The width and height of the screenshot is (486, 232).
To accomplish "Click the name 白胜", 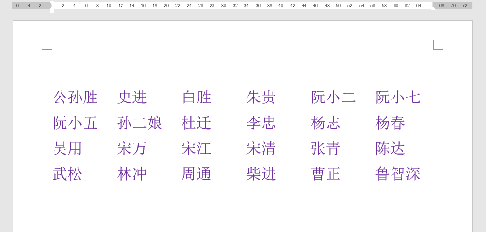I will [196, 97].
